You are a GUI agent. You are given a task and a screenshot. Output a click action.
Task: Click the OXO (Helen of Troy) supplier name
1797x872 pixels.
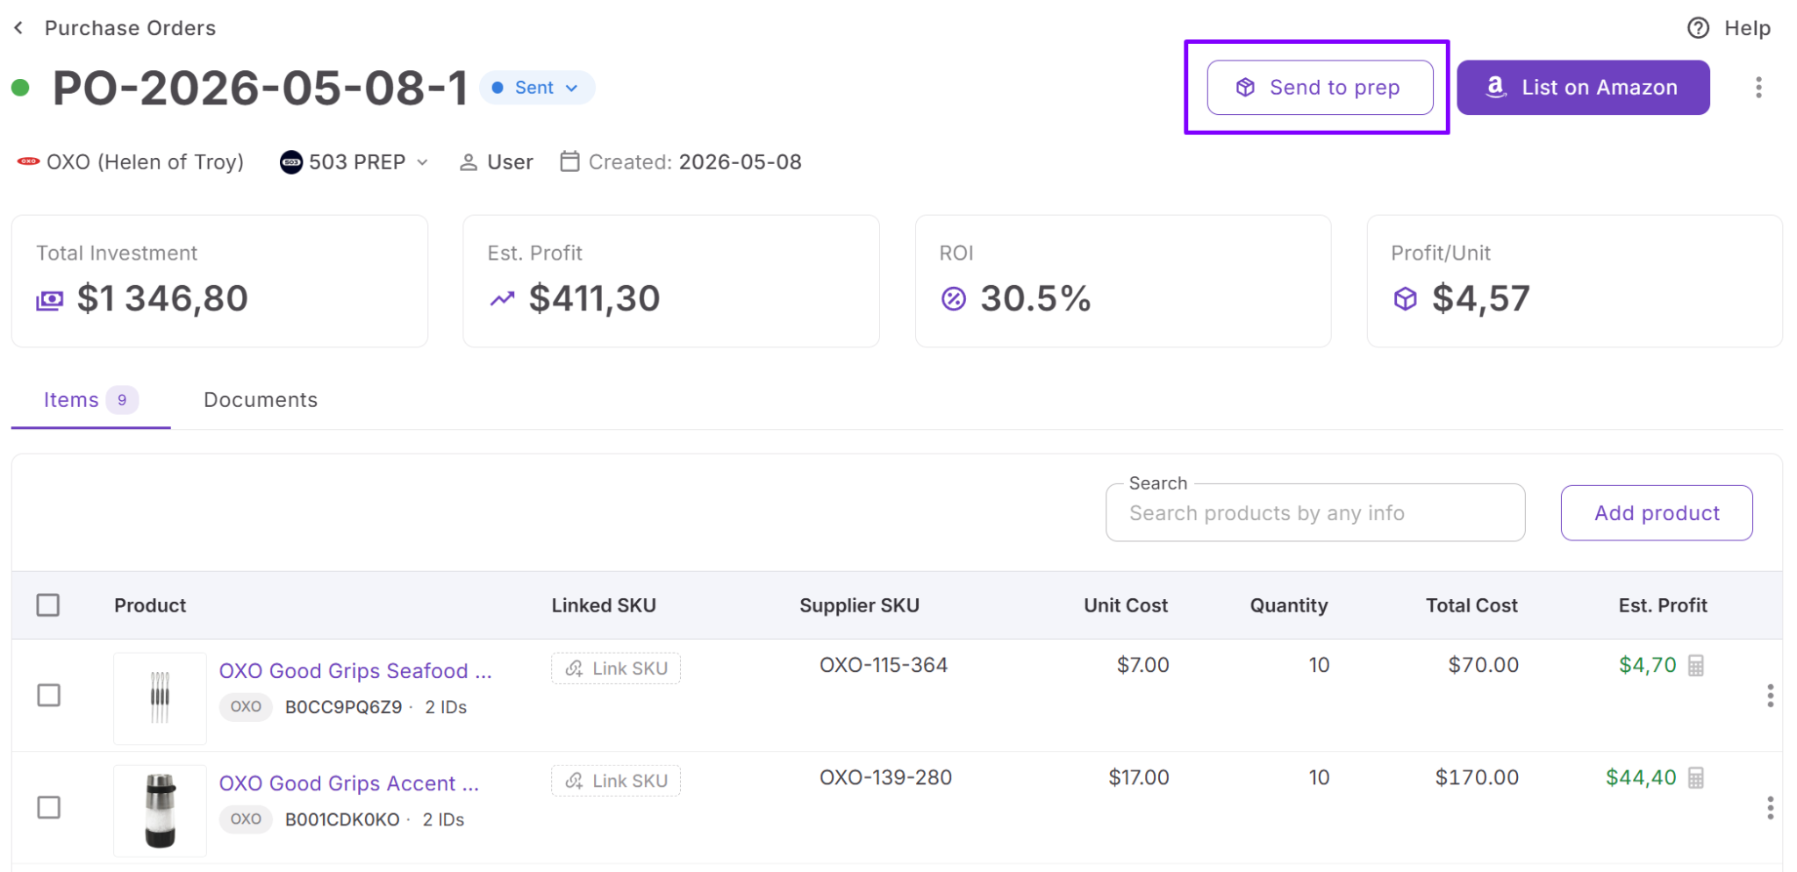[145, 162]
